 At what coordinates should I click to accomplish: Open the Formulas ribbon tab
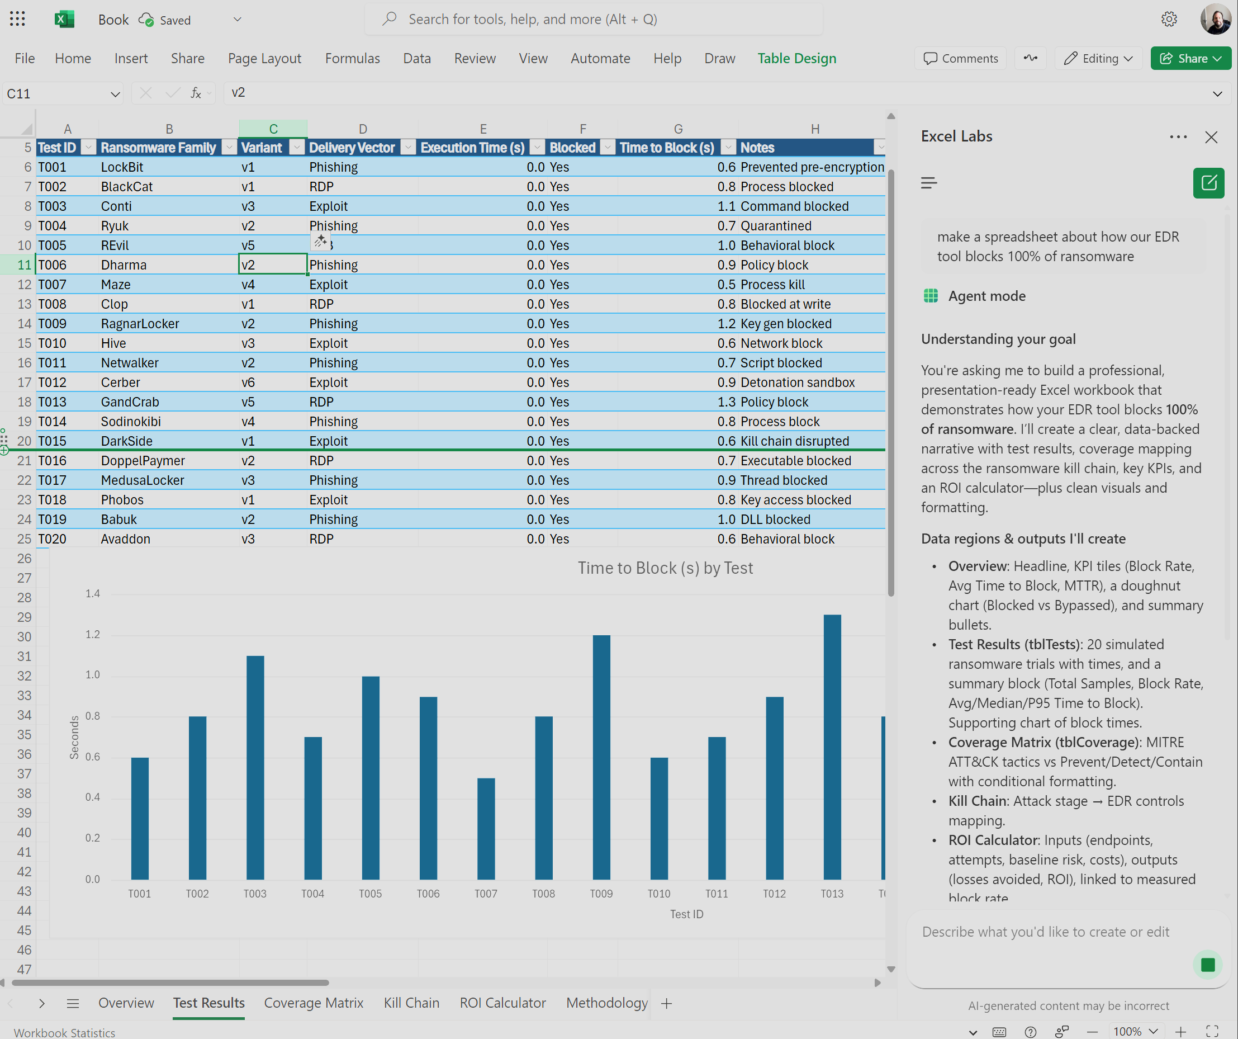[352, 58]
